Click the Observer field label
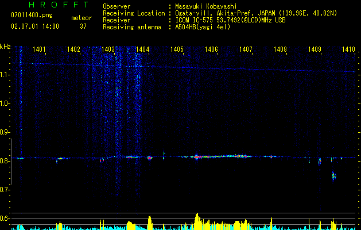 [x=117, y=6]
